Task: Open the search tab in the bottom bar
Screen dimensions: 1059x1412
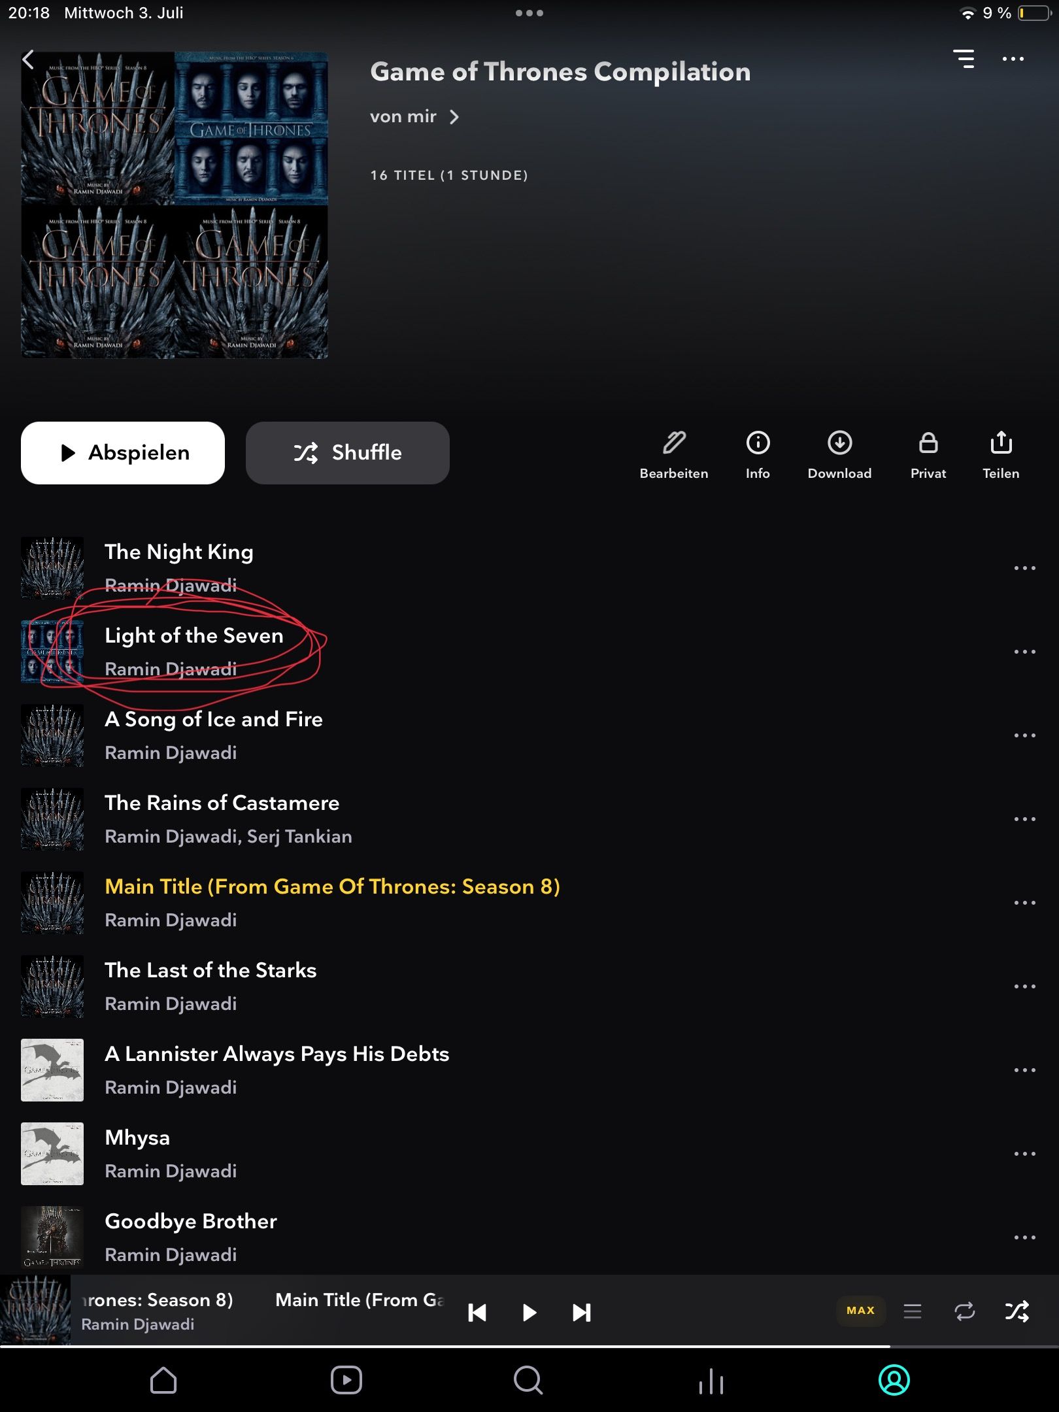Action: (x=528, y=1380)
